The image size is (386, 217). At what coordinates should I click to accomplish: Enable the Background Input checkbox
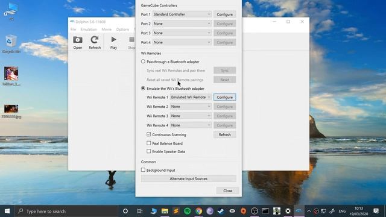[x=143, y=170]
